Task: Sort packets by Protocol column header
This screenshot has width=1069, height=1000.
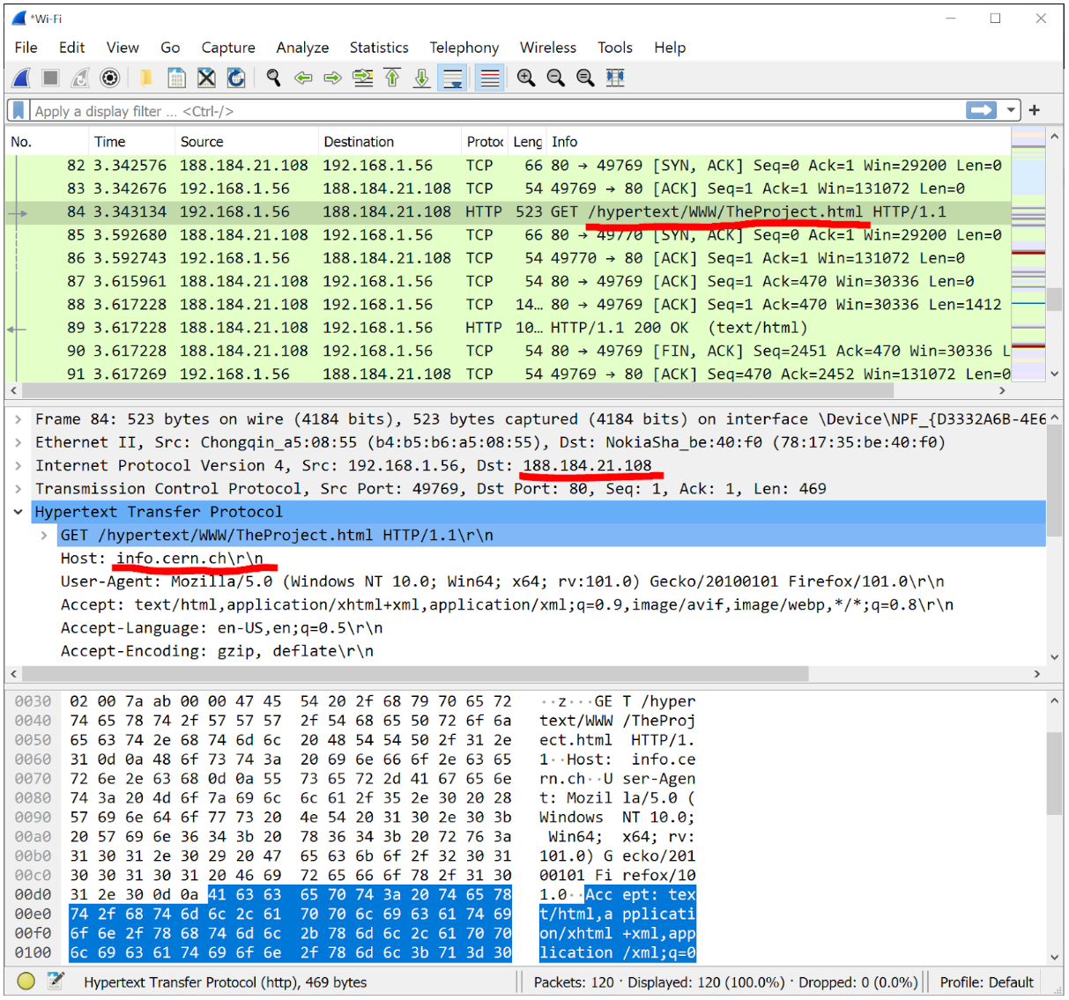Action: coord(485,142)
